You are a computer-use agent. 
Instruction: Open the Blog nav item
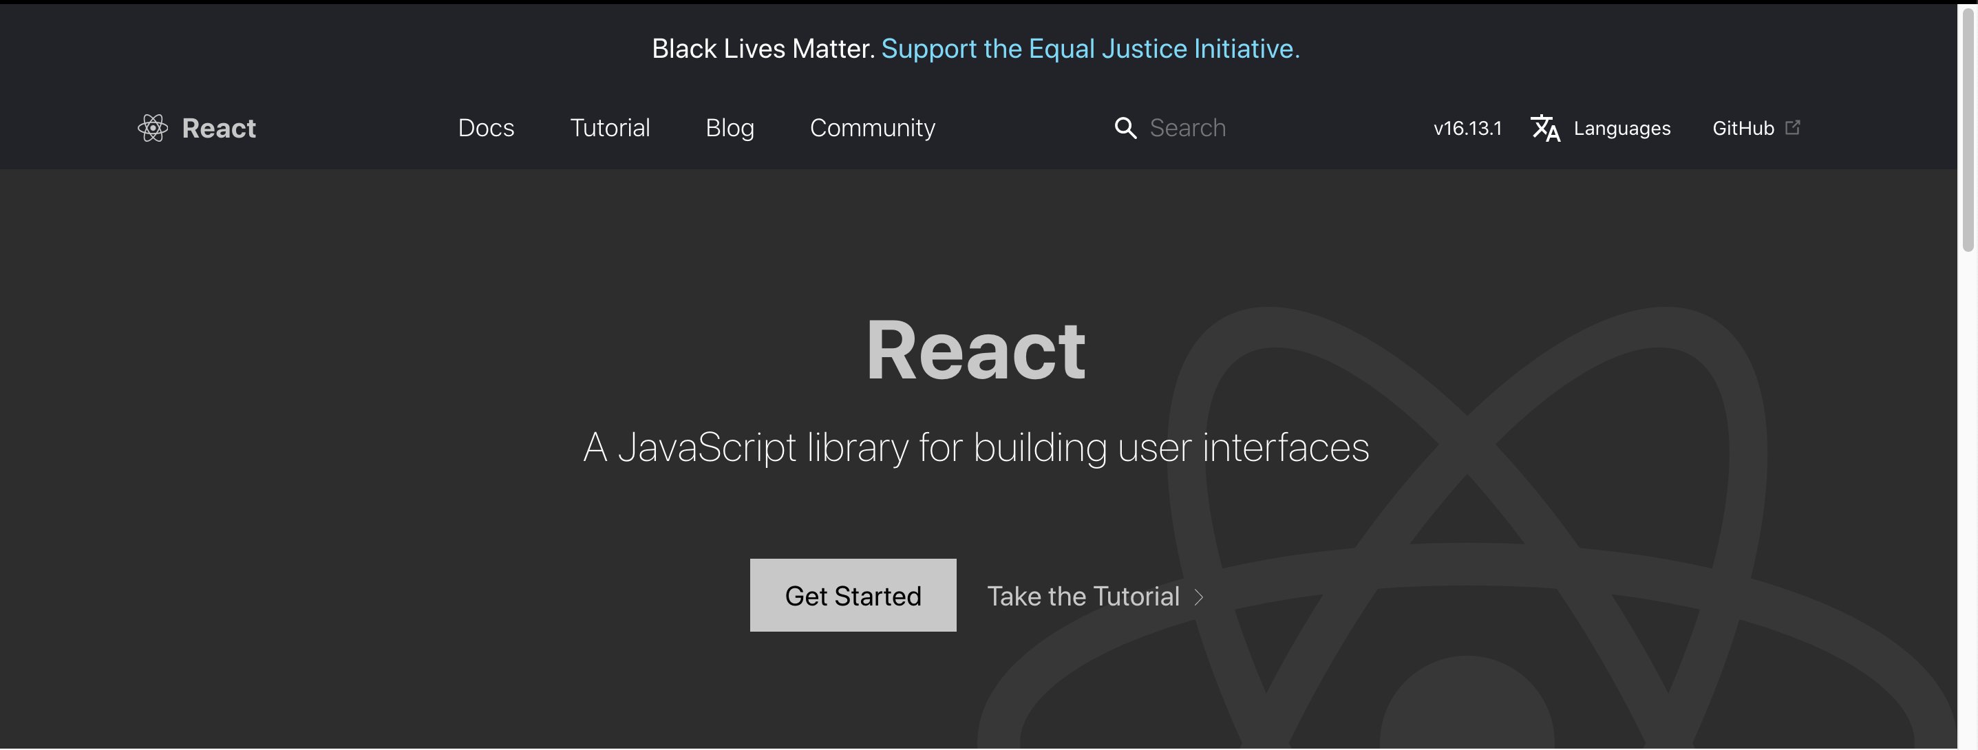tap(730, 128)
